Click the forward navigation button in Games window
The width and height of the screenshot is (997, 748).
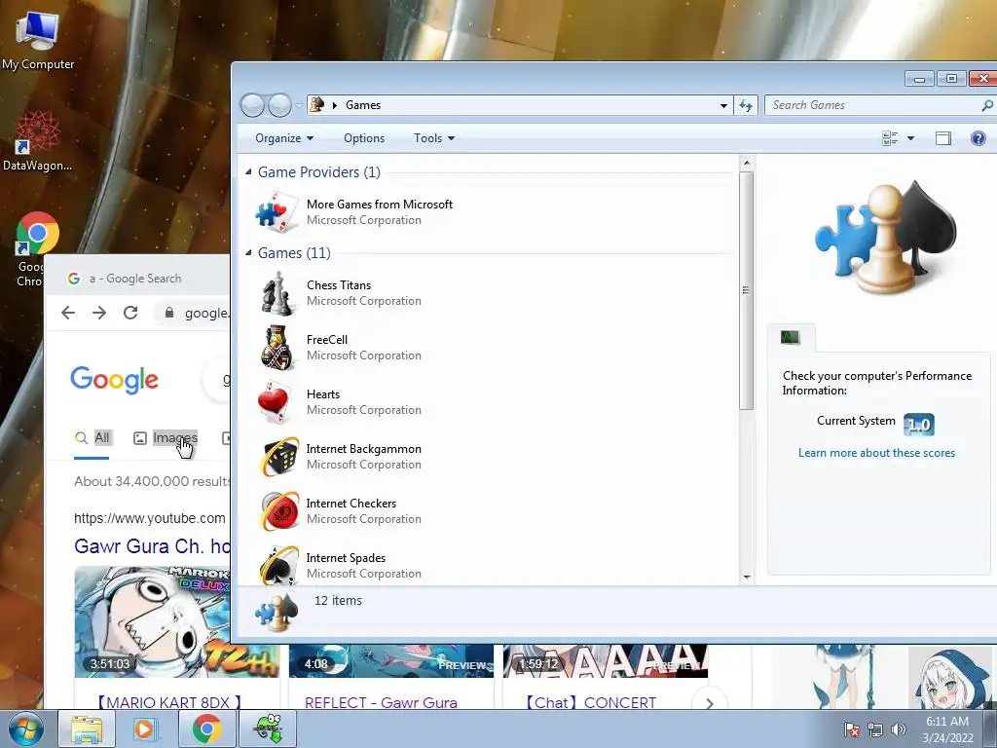click(279, 105)
